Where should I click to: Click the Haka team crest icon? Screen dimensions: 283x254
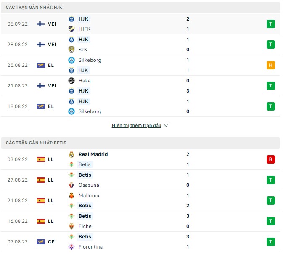pos(71,81)
